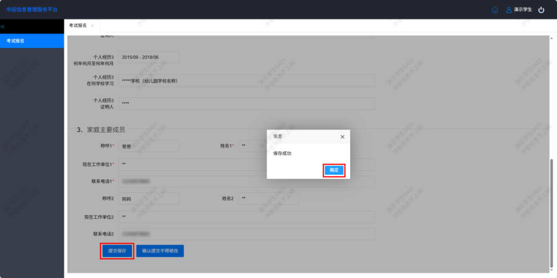Close the 考试报名 tab with its X
The image size is (557, 278).
[x=92, y=26]
